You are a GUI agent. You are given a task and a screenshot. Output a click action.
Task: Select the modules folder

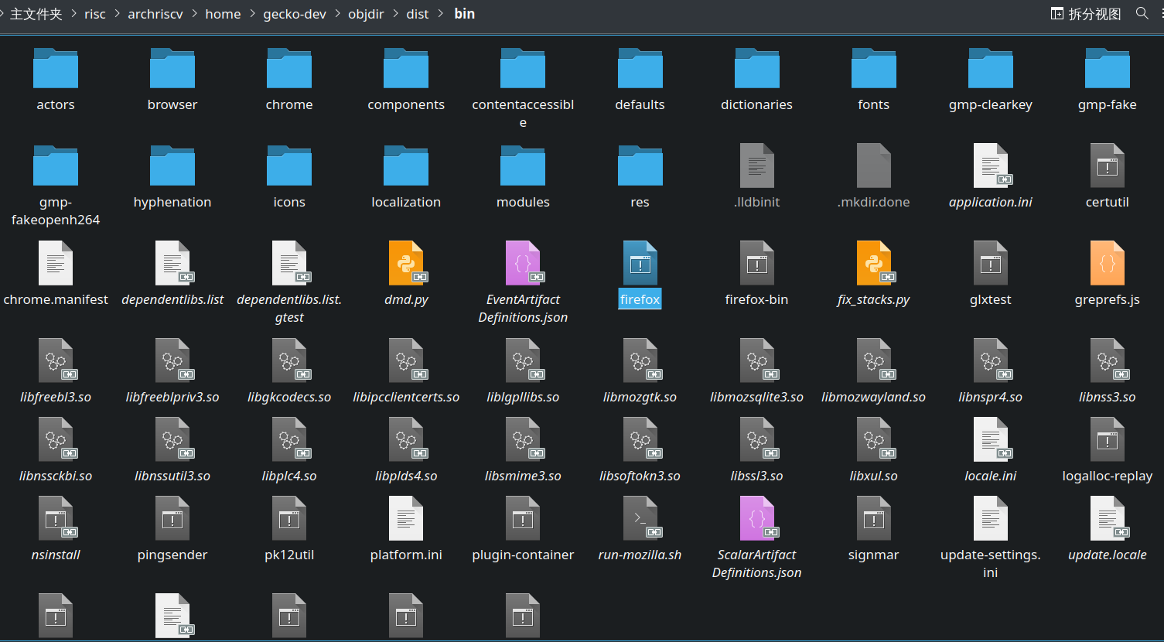[523, 166]
